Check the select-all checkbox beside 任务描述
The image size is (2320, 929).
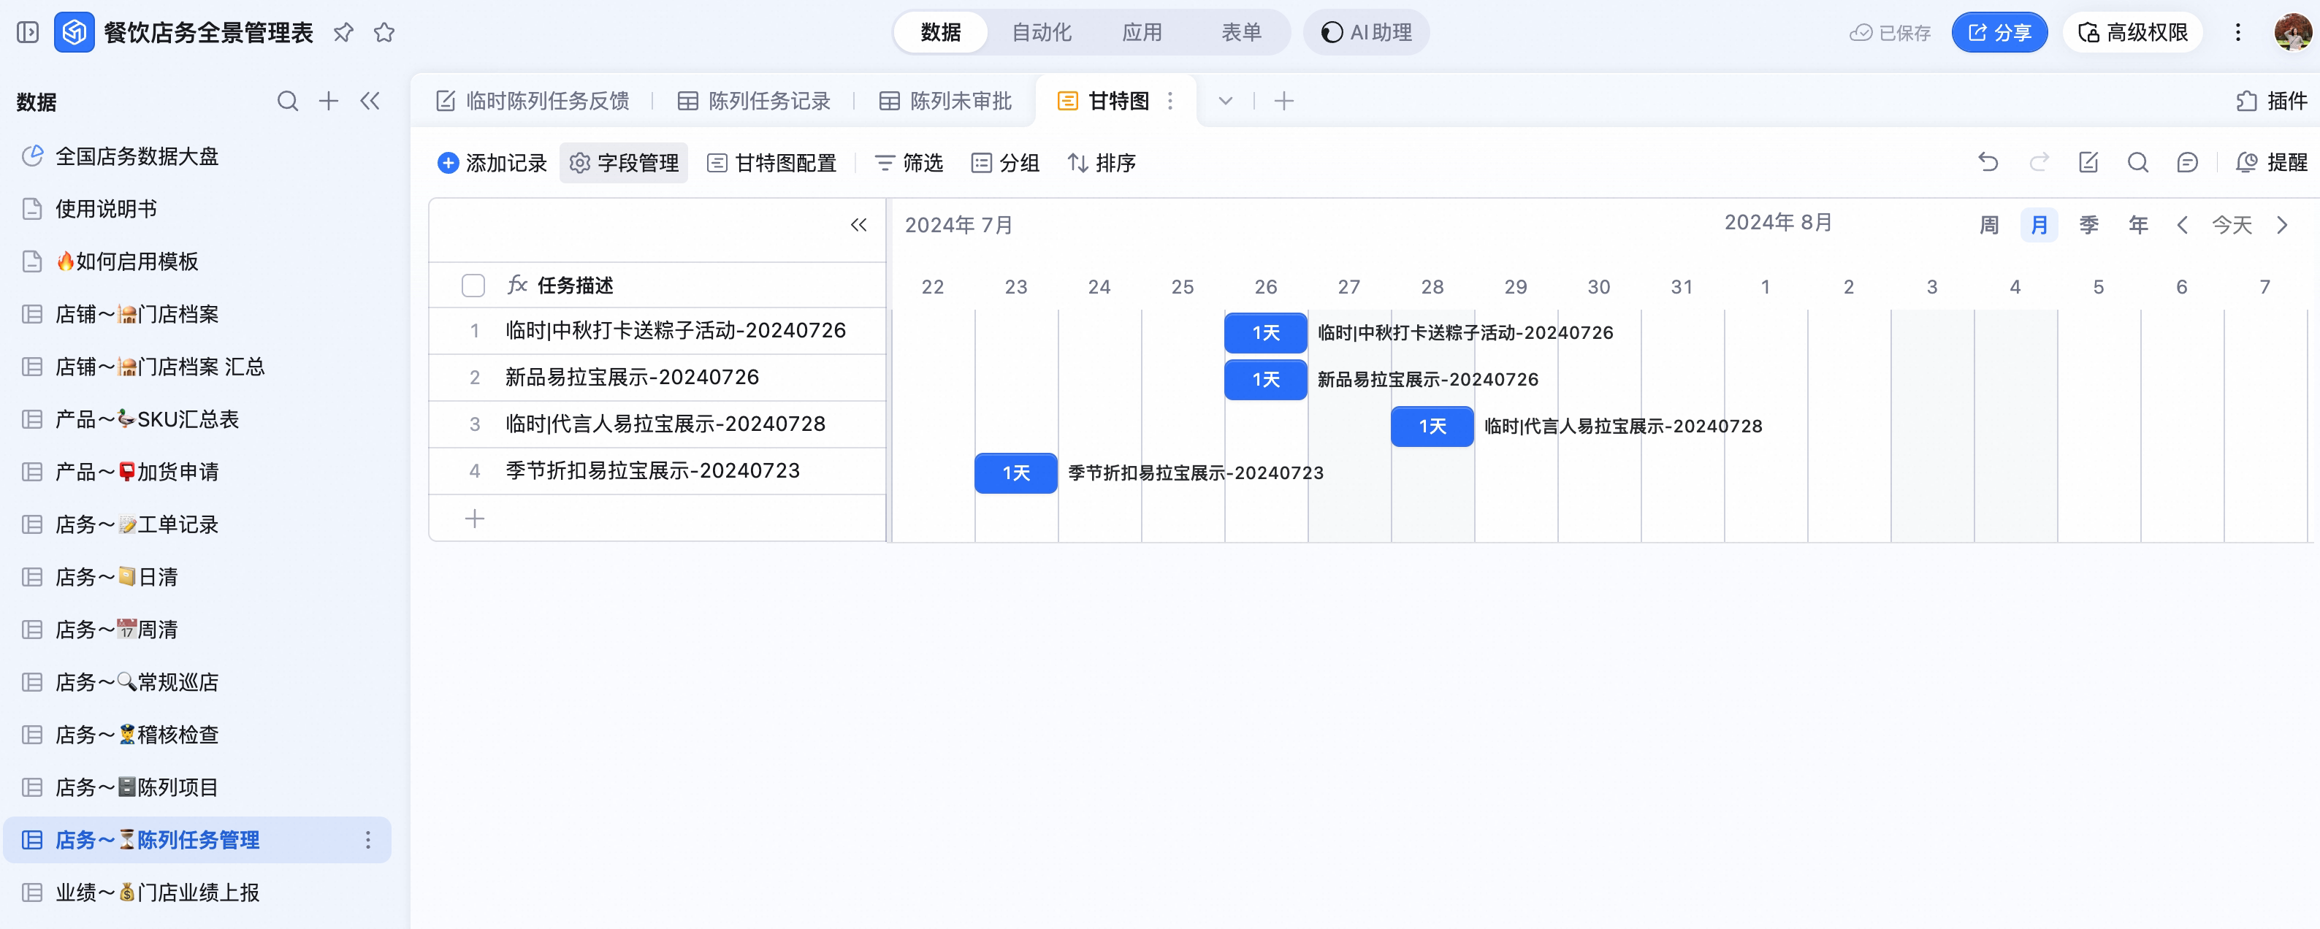point(473,286)
